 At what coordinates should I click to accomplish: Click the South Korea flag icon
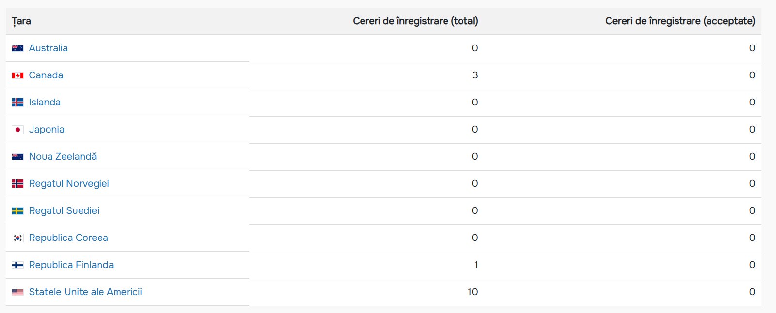[x=17, y=238]
